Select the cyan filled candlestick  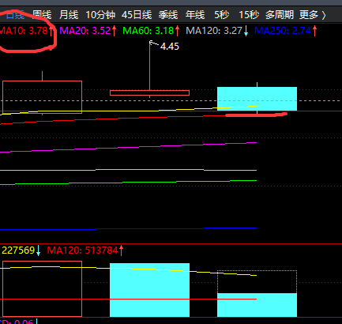pos(257,99)
